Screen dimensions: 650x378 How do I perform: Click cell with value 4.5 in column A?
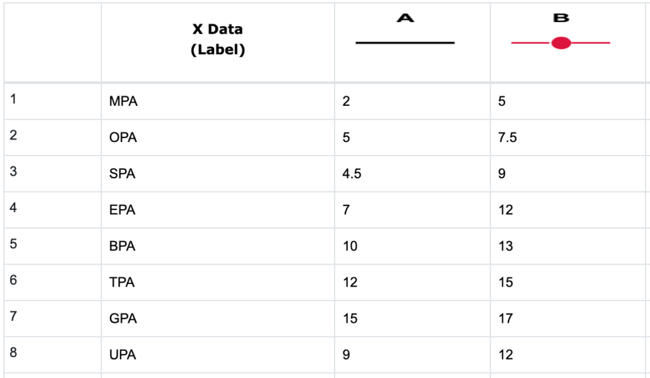[x=352, y=173]
